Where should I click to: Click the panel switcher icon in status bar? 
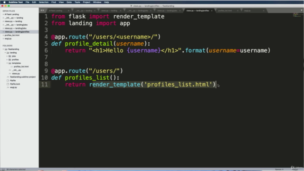coord(3,169)
